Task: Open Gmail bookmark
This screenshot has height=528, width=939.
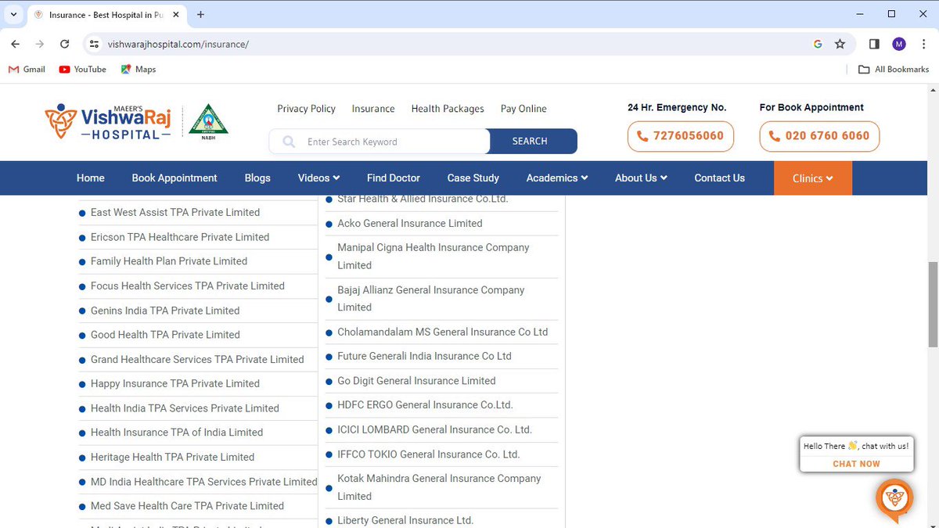Action: click(27, 69)
